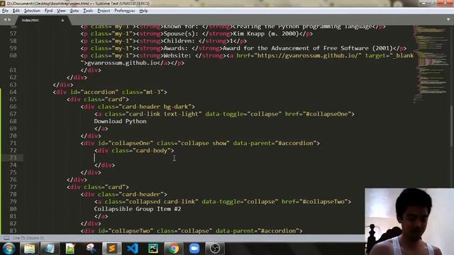Close the Sublime Text window
The image size is (454, 255).
pyautogui.click(x=445, y=3)
